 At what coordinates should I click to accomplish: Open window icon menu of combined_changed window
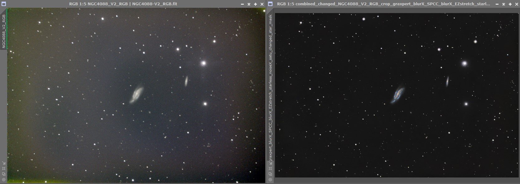[x=270, y=4]
